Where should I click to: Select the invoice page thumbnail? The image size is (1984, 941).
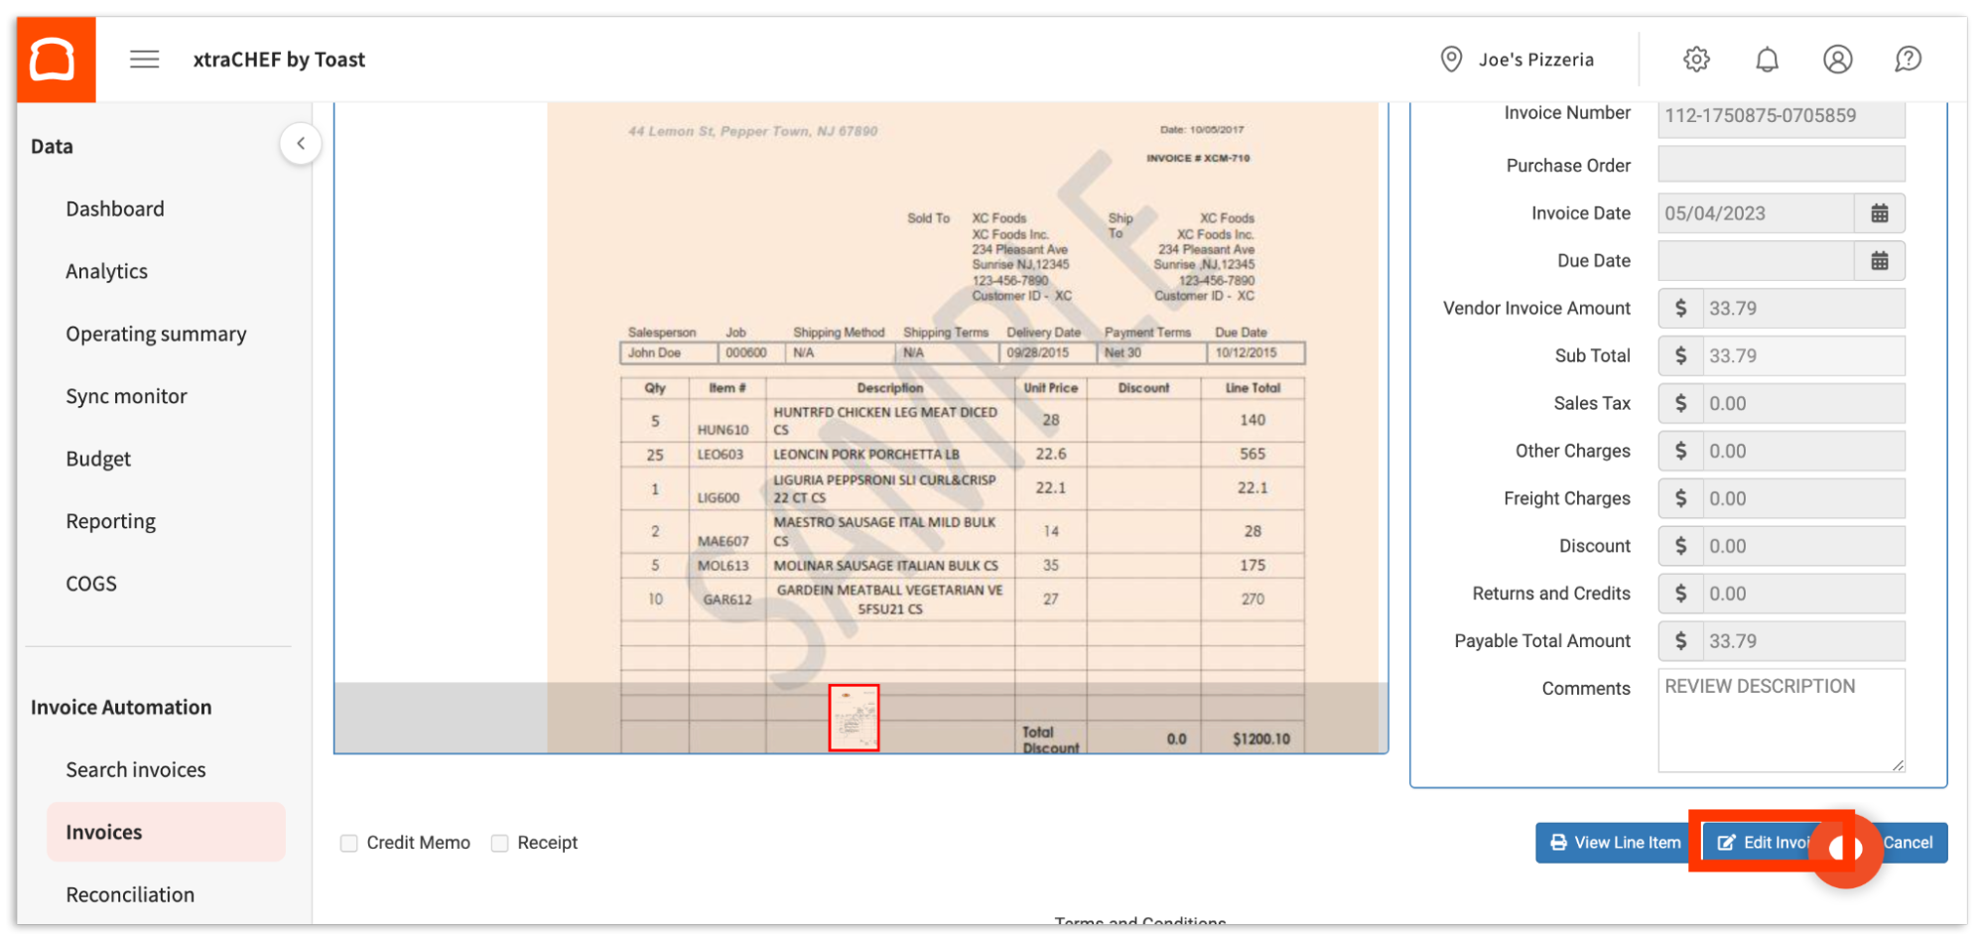pos(854,718)
